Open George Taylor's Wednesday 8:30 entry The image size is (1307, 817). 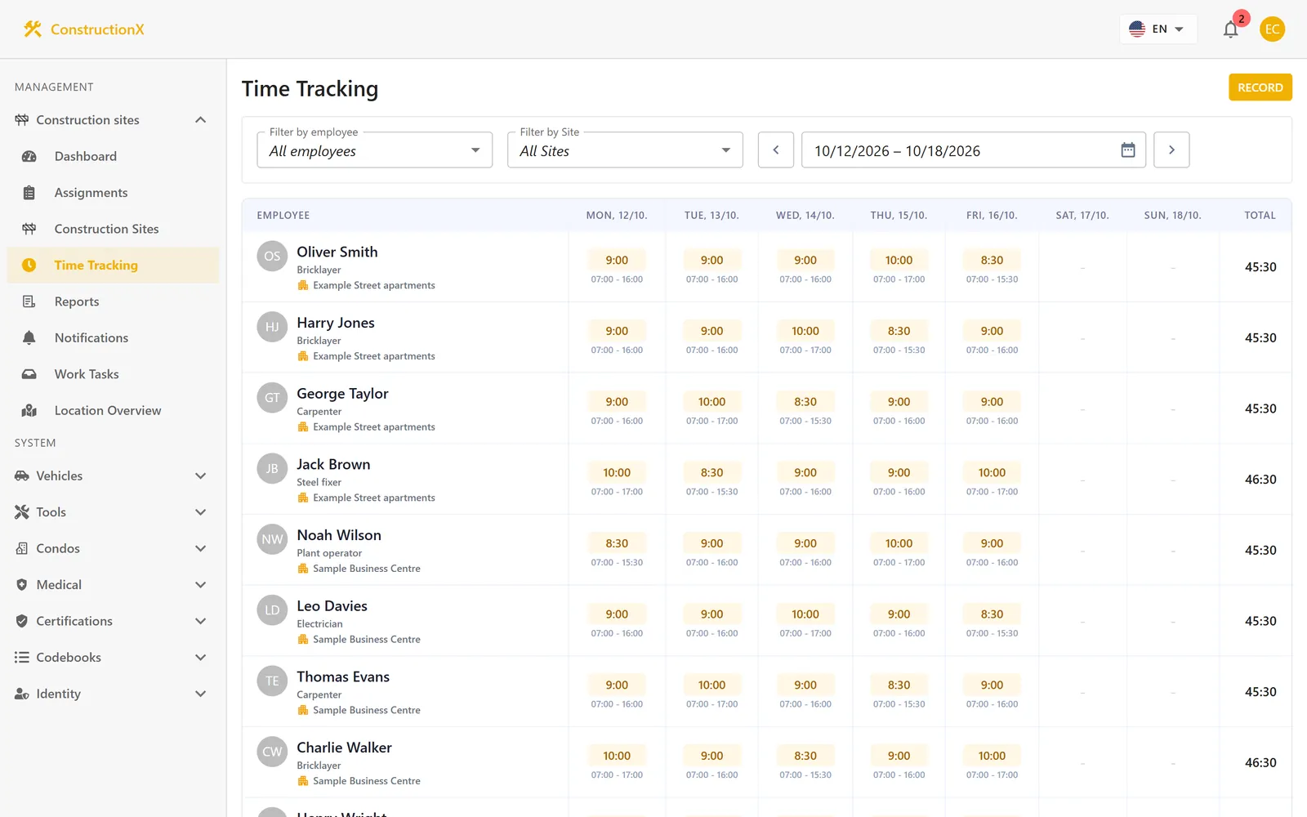point(805,402)
